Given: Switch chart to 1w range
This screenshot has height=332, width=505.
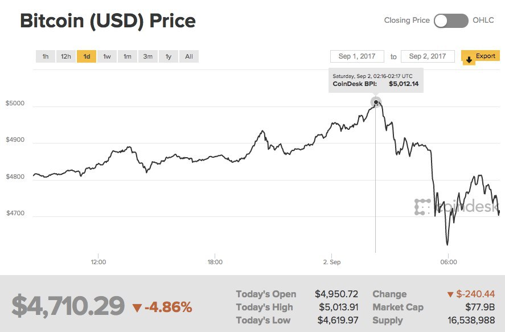Looking at the screenshot, I should tap(107, 56).
